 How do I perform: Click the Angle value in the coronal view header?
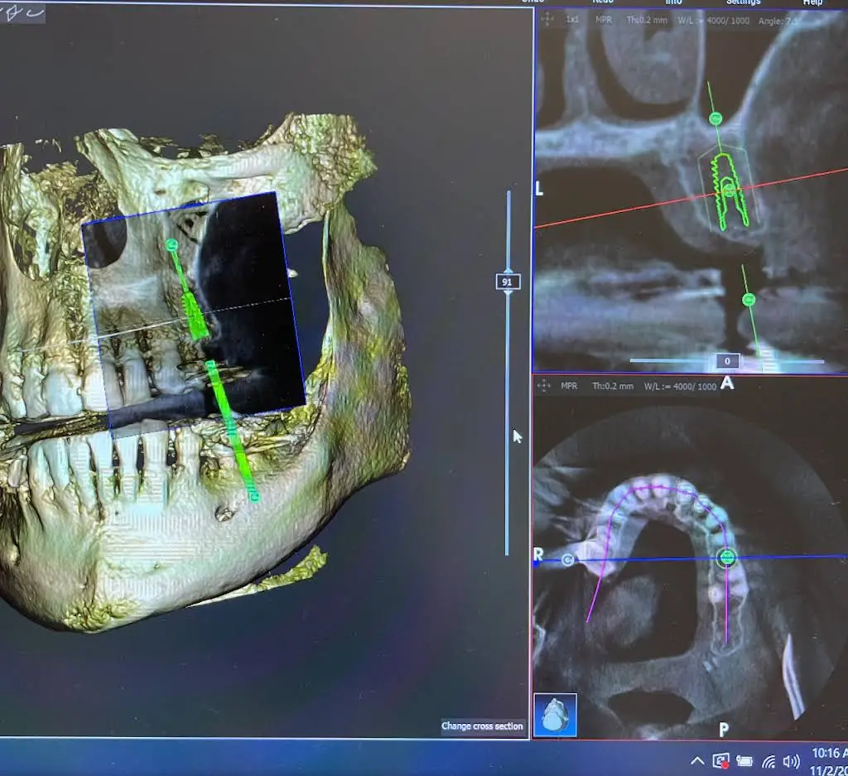coord(778,21)
